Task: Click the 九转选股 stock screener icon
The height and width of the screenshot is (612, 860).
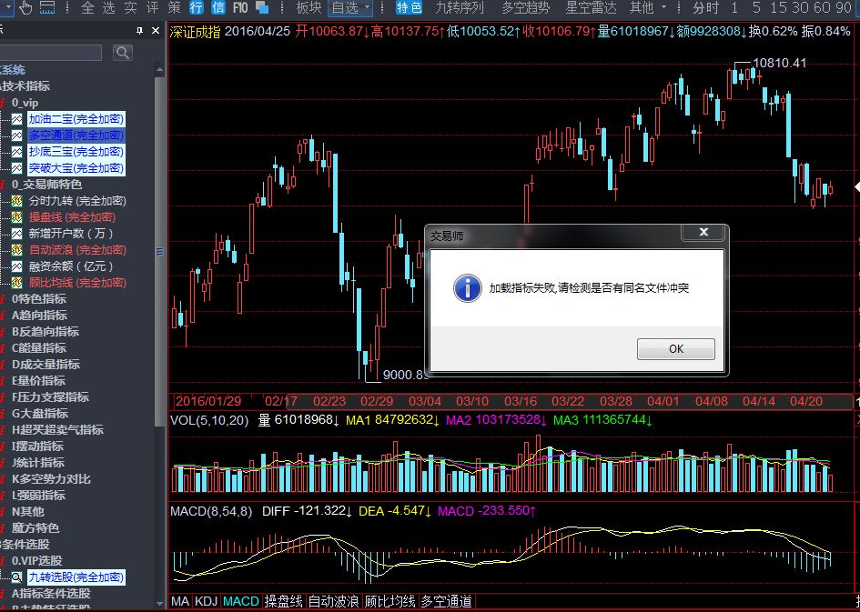Action: pos(16,577)
